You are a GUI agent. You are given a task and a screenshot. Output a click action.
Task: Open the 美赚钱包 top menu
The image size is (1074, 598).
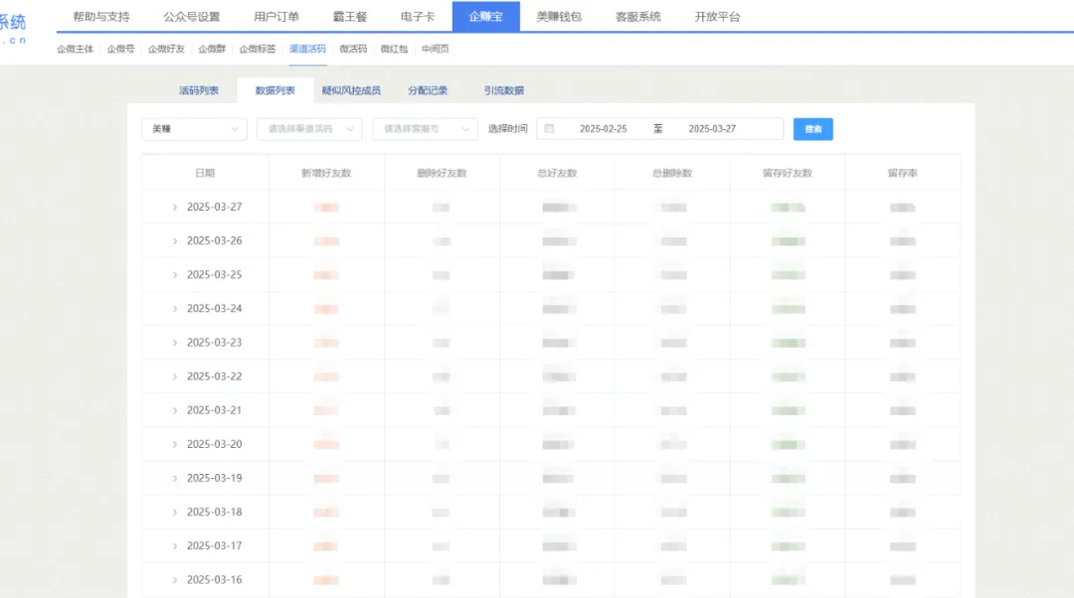[559, 17]
